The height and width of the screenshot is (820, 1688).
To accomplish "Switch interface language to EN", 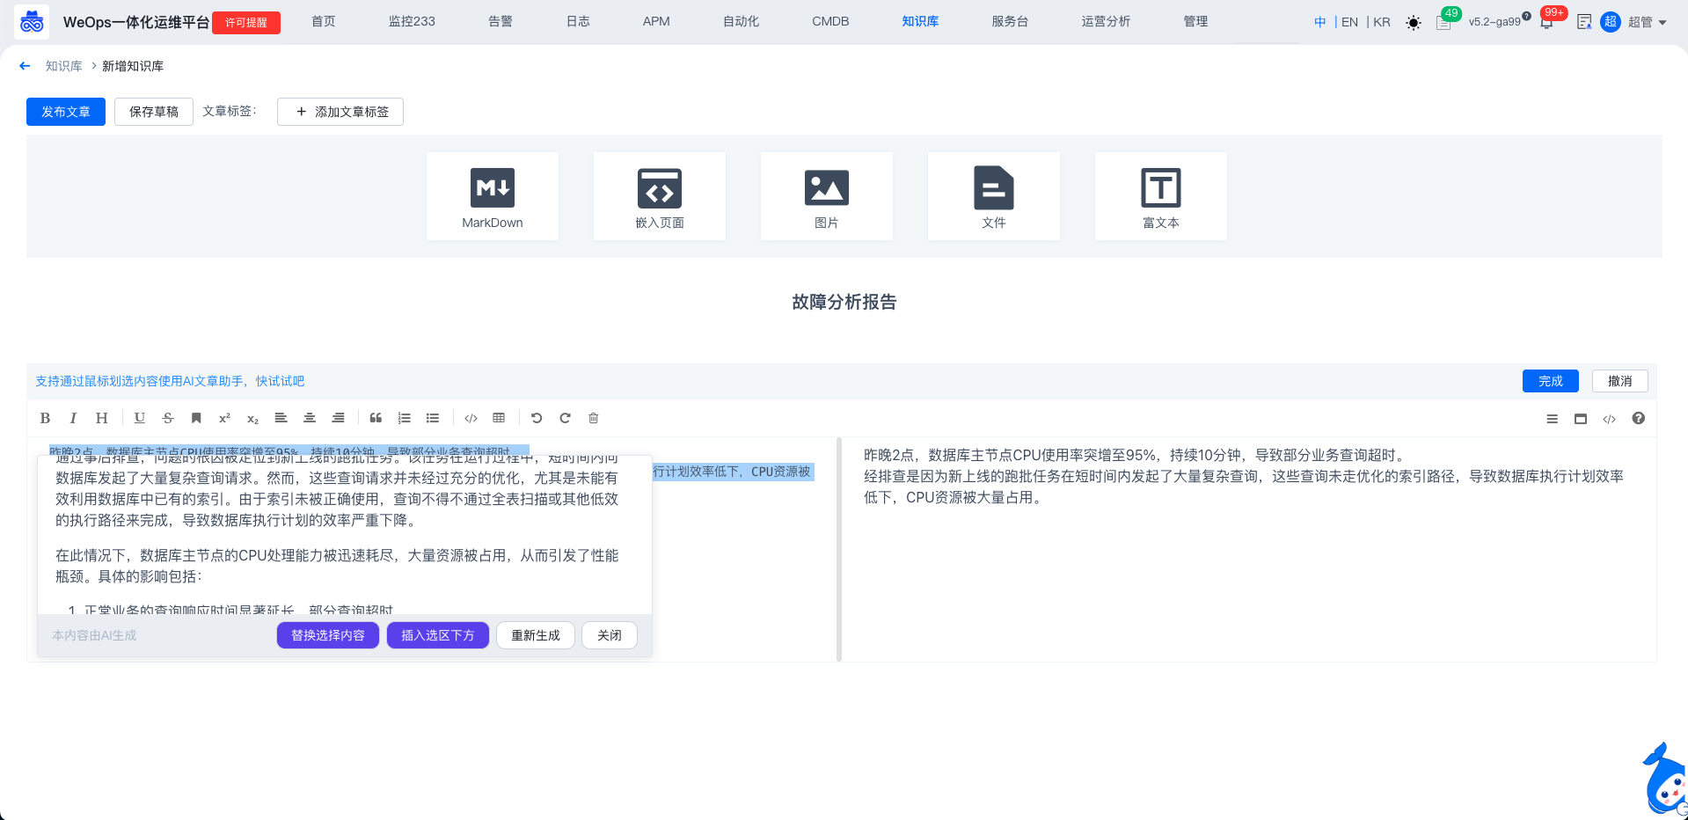I will [1349, 22].
